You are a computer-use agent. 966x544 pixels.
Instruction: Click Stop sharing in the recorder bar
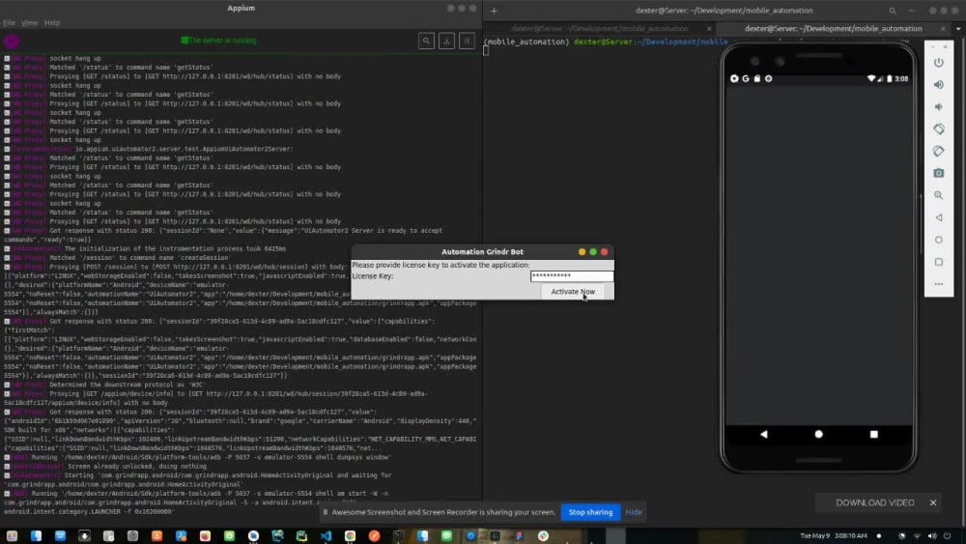(590, 512)
